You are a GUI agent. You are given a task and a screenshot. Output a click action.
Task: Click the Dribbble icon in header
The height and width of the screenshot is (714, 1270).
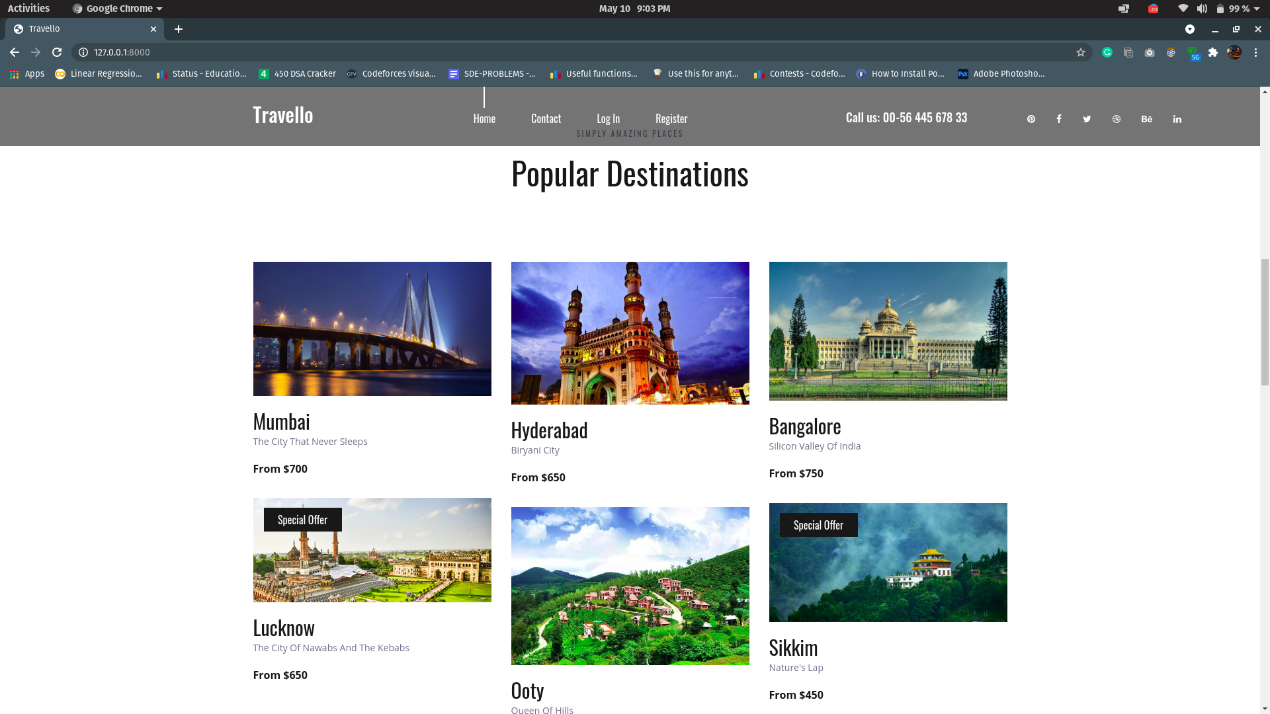click(1117, 119)
